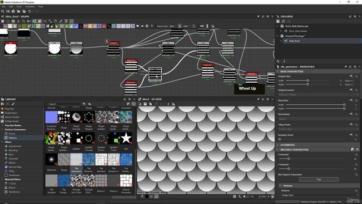Select the Starburst thumbnail

(x=51, y=159)
